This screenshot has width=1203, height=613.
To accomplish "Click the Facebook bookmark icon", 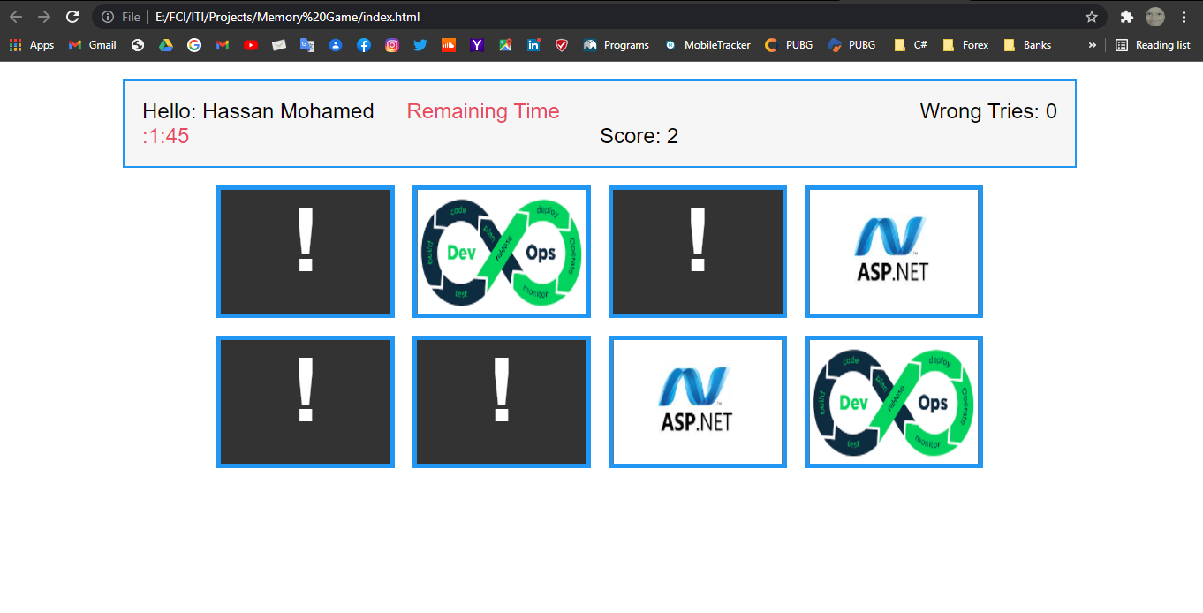I will click(364, 45).
